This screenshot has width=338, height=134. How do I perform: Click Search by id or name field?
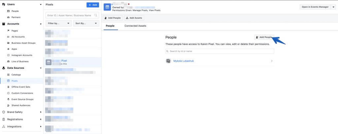[x=220, y=51]
